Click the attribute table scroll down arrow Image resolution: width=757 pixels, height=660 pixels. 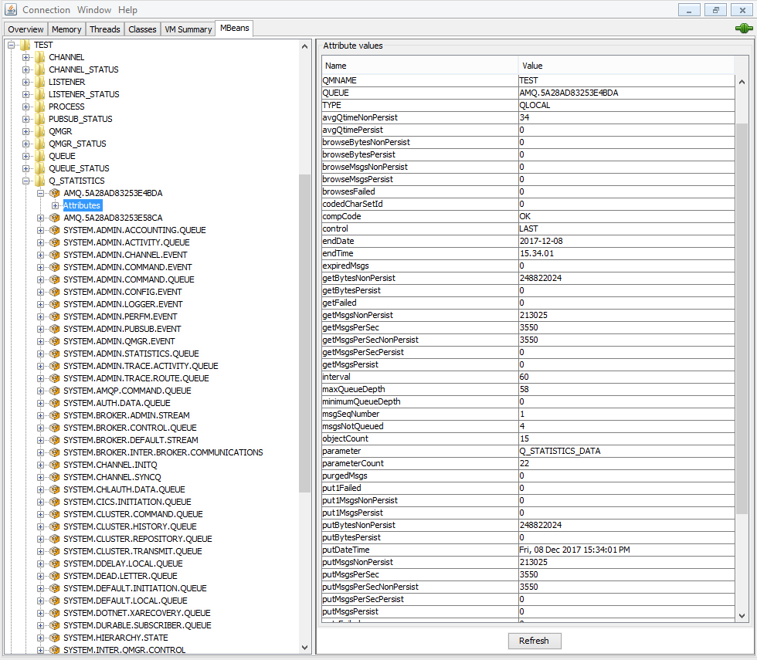[x=742, y=615]
